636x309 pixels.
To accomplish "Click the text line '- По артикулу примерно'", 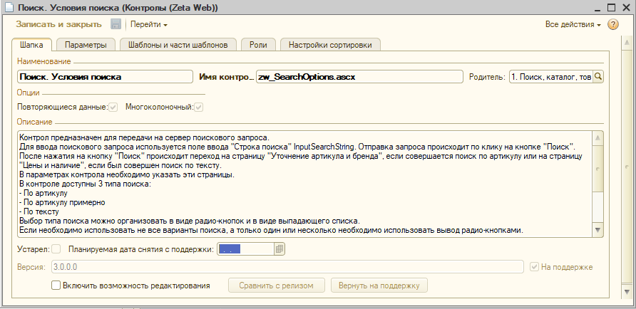I will tap(63, 202).
